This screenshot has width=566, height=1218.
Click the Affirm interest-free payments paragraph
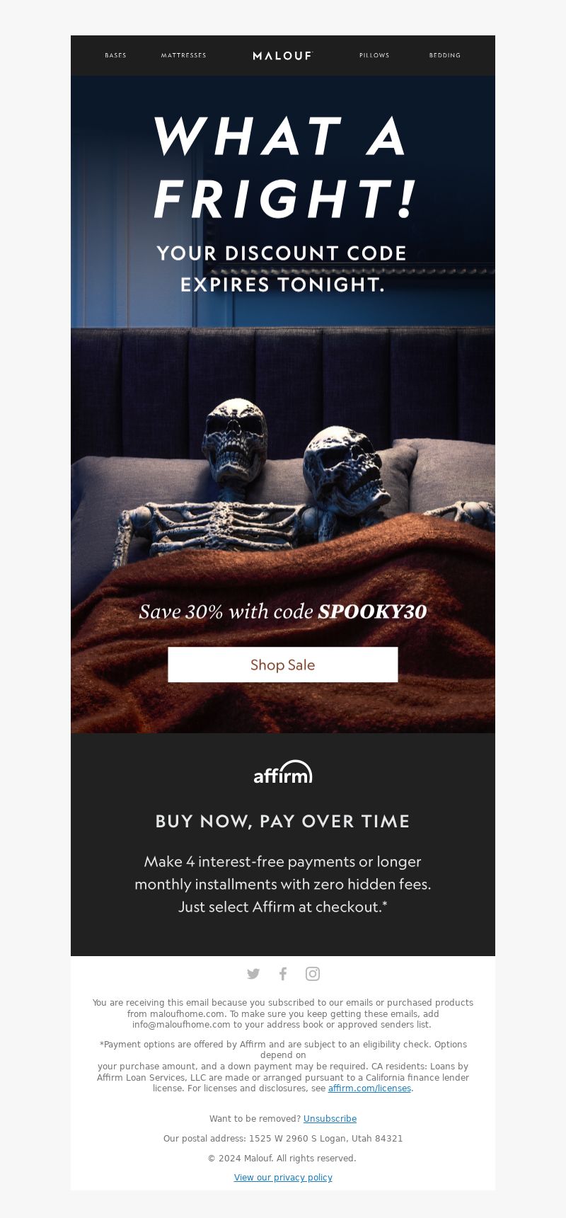point(283,884)
